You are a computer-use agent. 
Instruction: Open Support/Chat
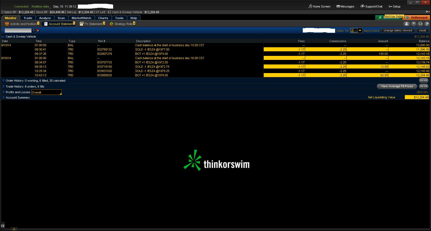pos(371,6)
